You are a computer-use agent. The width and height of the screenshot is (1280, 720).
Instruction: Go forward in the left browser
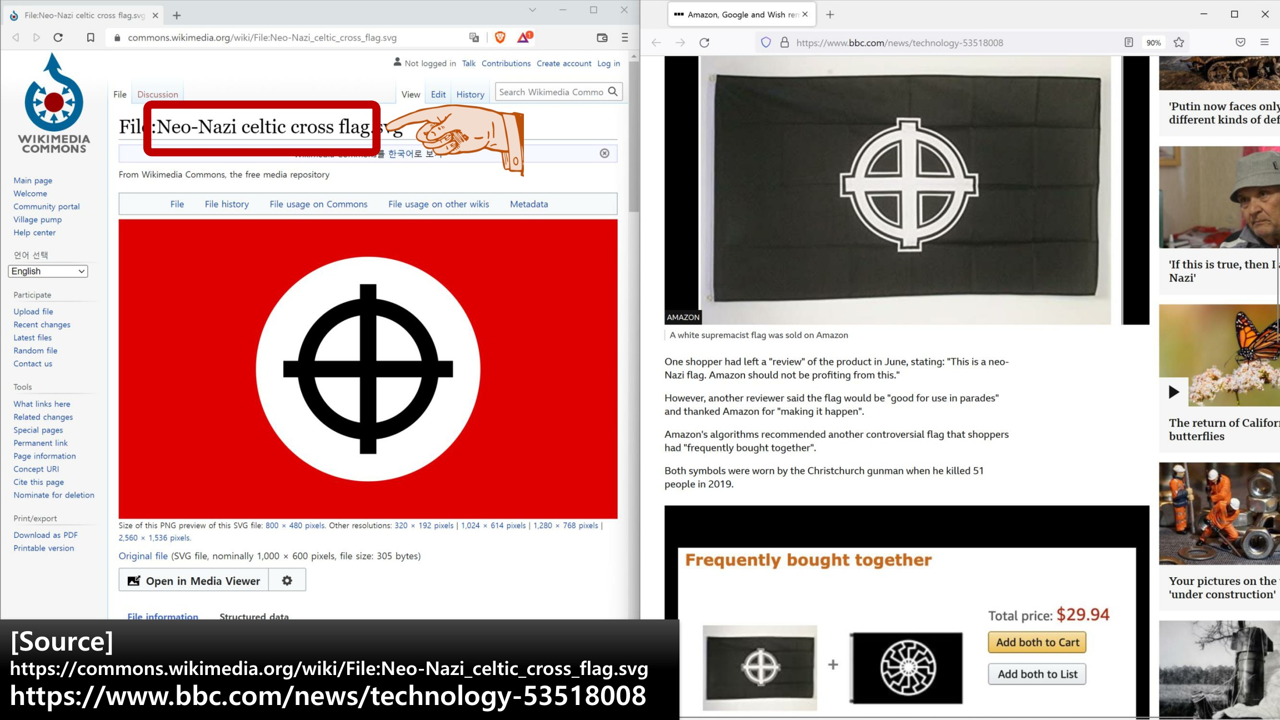[x=37, y=38]
